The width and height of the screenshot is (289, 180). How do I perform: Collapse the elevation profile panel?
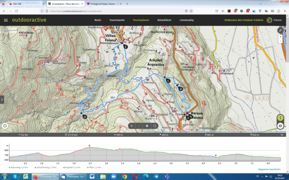coord(282,135)
